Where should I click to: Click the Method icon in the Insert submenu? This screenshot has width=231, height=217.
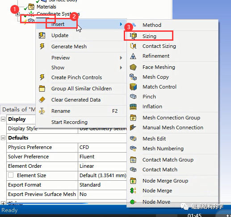coord(134,25)
